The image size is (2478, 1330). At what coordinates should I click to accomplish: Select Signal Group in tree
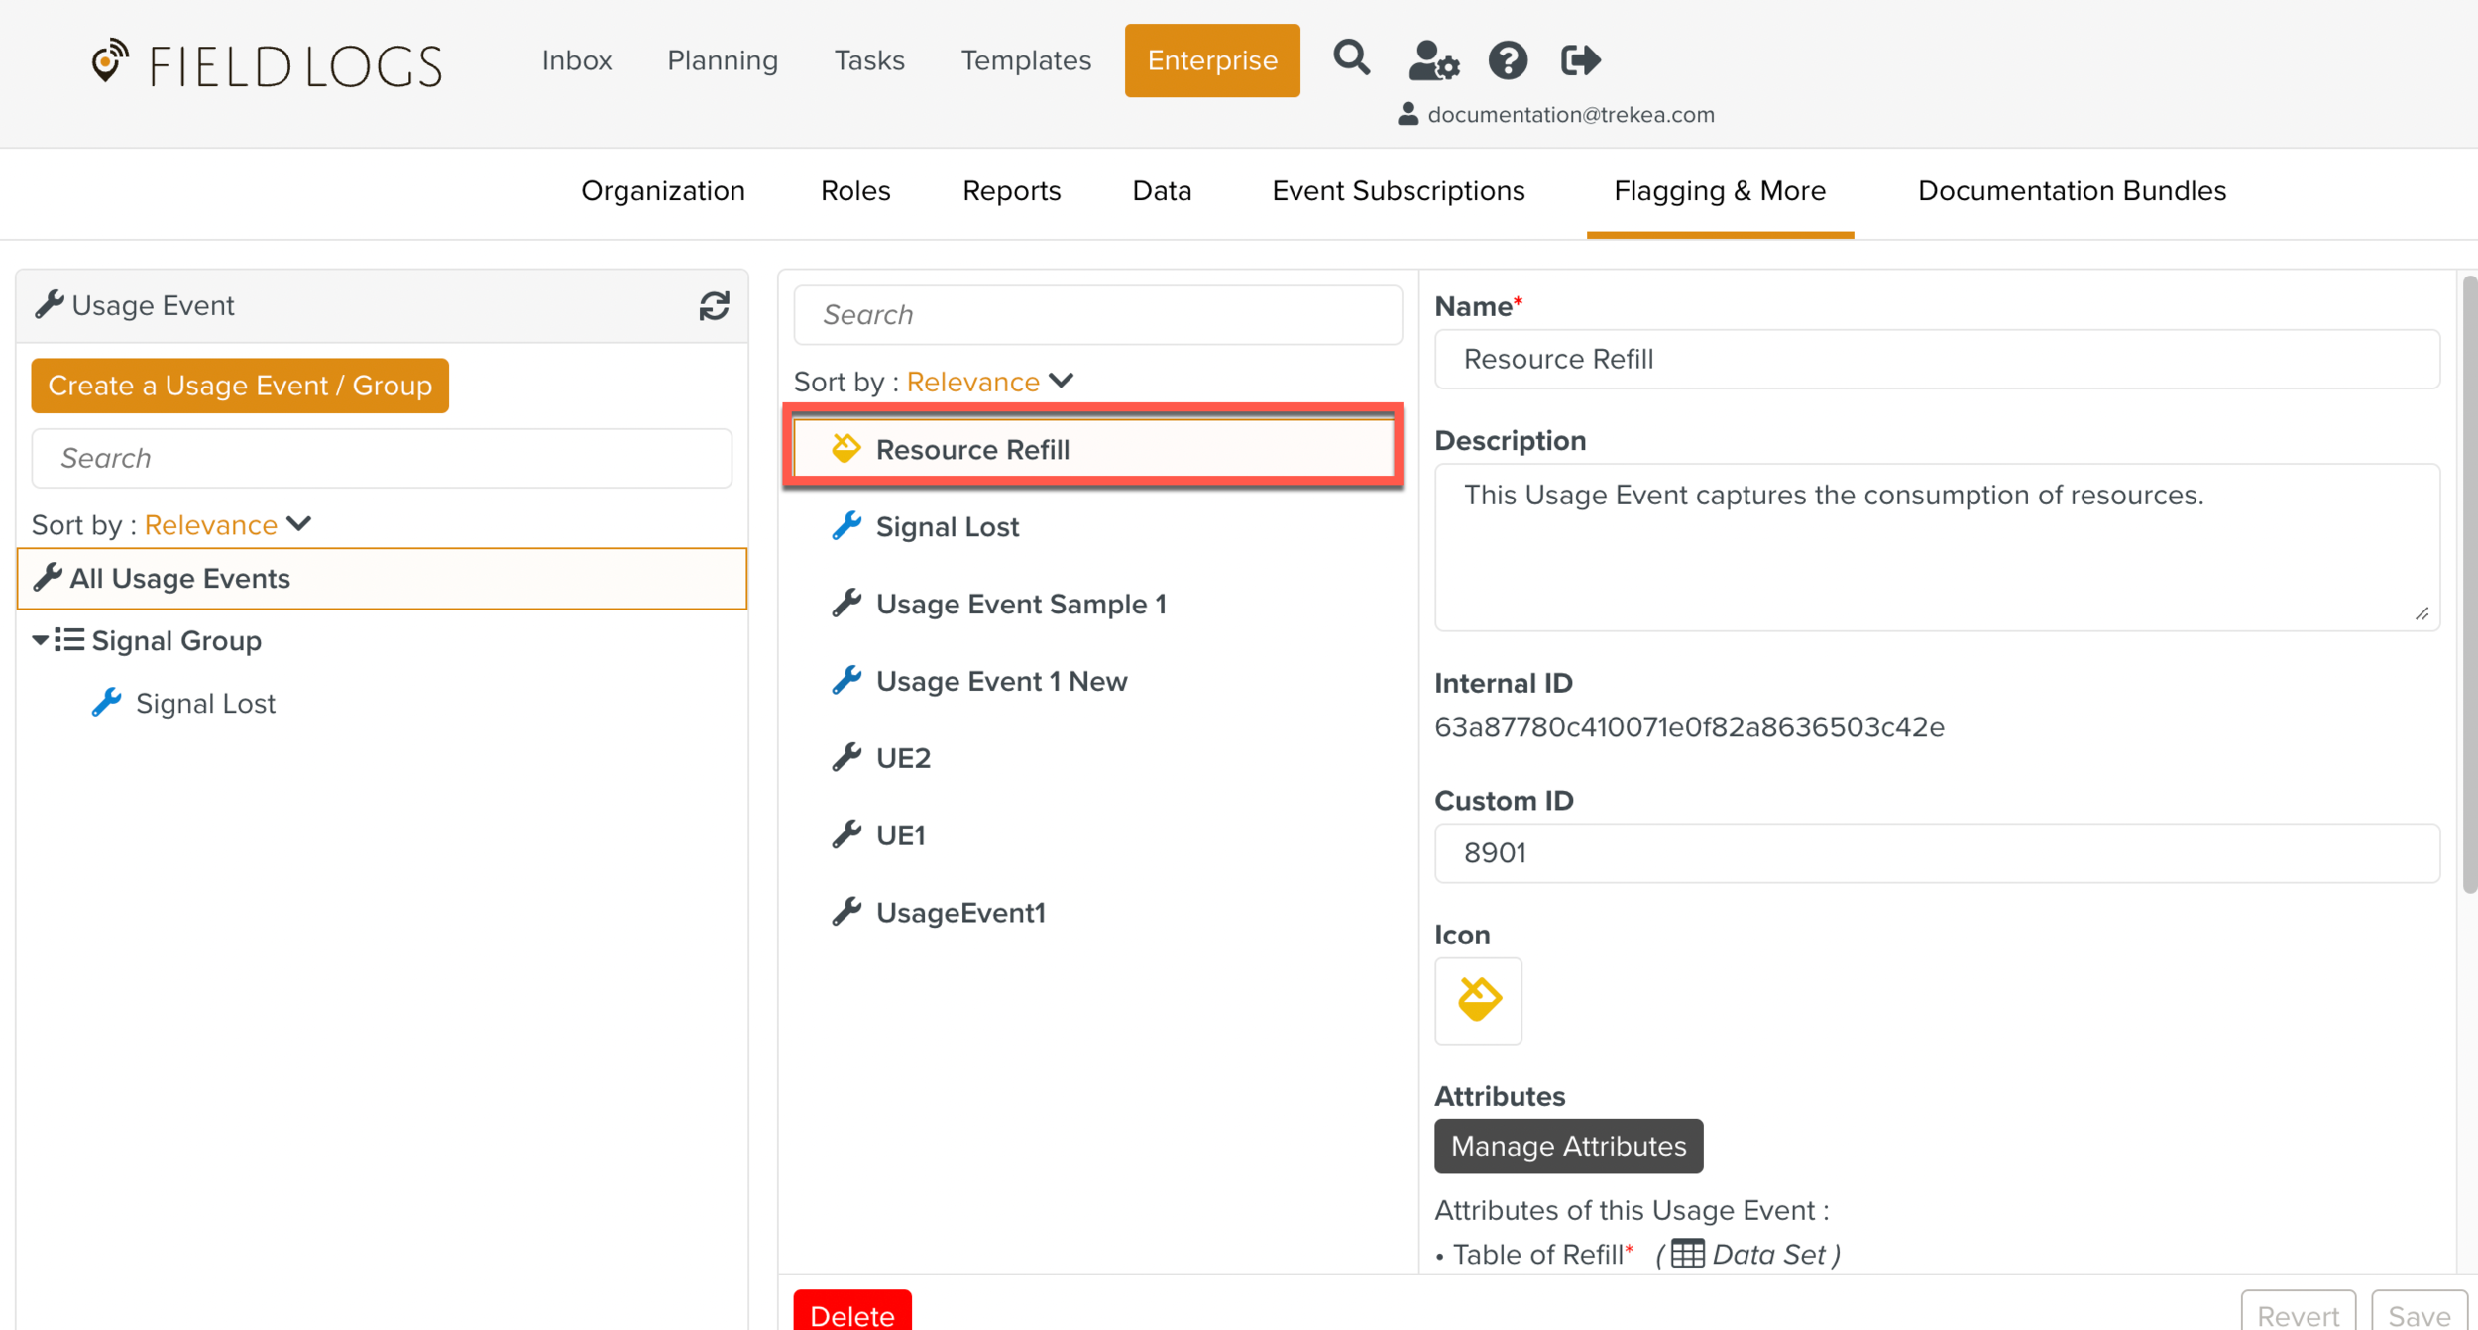176,640
